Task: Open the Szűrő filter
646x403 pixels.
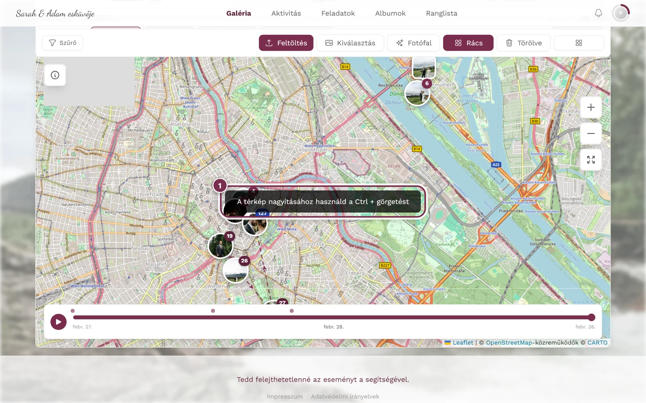Action: click(x=62, y=43)
